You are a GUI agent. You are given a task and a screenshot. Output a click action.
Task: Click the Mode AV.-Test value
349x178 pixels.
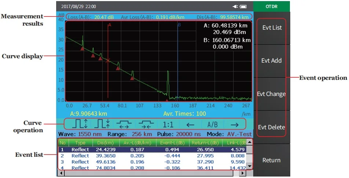pyautogui.click(x=239, y=134)
